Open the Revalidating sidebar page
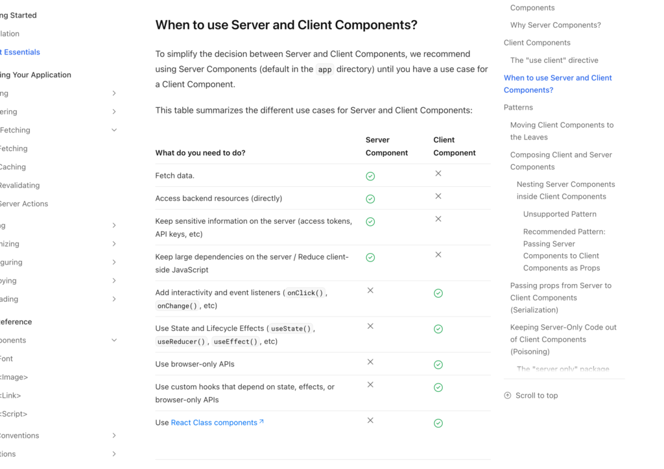Screen dimensions: 664x469 pos(19,186)
